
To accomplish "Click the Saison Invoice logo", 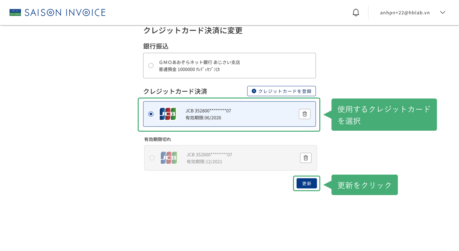I will coord(57,12).
